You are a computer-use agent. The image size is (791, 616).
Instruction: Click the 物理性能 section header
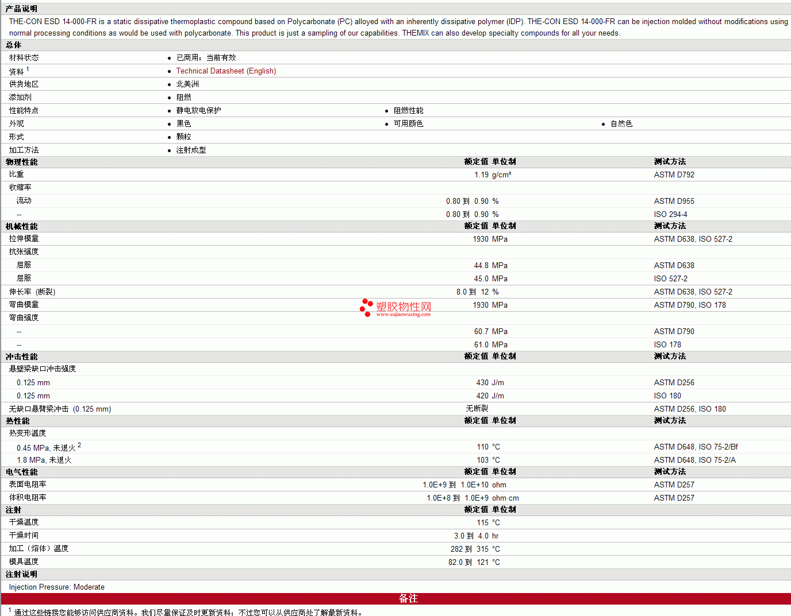[x=21, y=162]
